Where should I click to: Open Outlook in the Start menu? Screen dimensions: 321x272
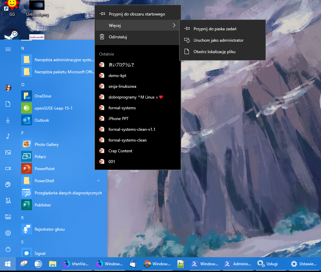pos(42,120)
